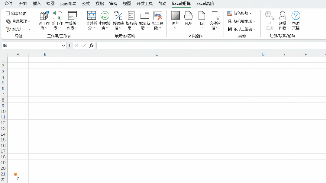Screen dimensions: 326x183
Task: Select row 21 header
Action: [3, 174]
